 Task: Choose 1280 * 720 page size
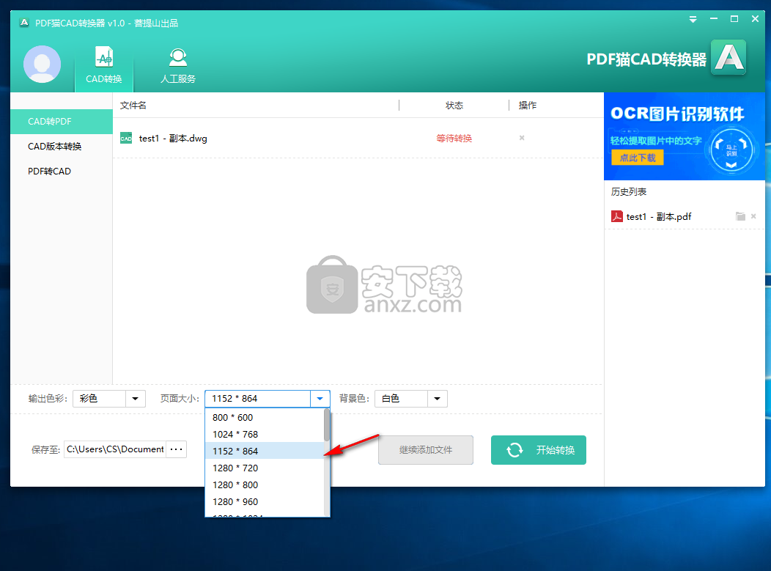point(265,468)
